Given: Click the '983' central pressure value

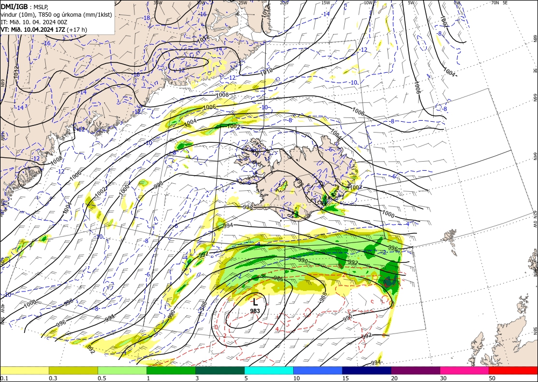Looking at the screenshot, I should (255, 311).
